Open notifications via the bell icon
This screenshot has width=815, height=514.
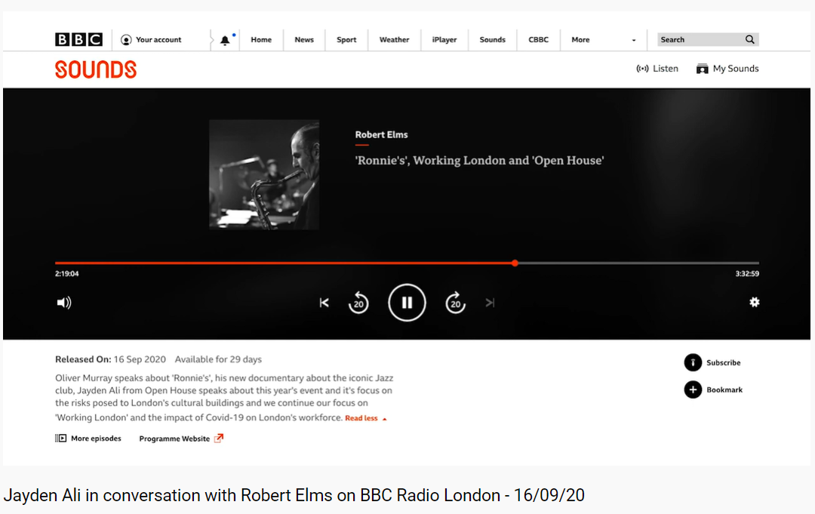(224, 39)
